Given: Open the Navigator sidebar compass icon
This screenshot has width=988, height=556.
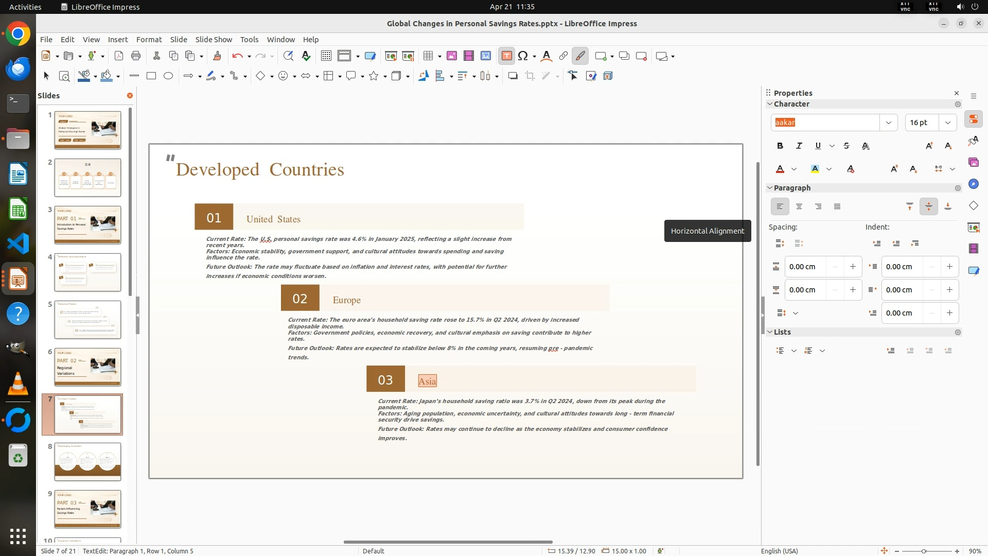Looking at the screenshot, I should [973, 184].
